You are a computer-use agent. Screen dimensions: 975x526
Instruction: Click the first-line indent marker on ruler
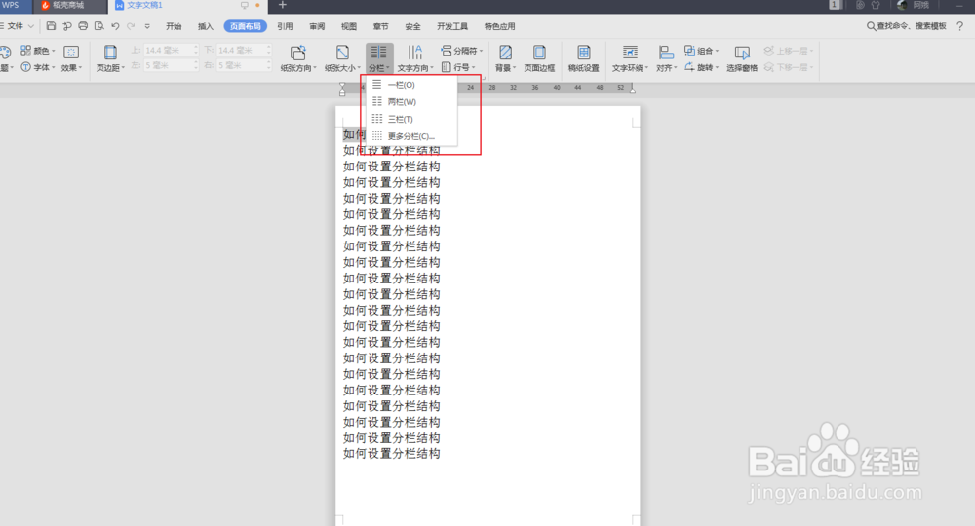pyautogui.click(x=342, y=85)
